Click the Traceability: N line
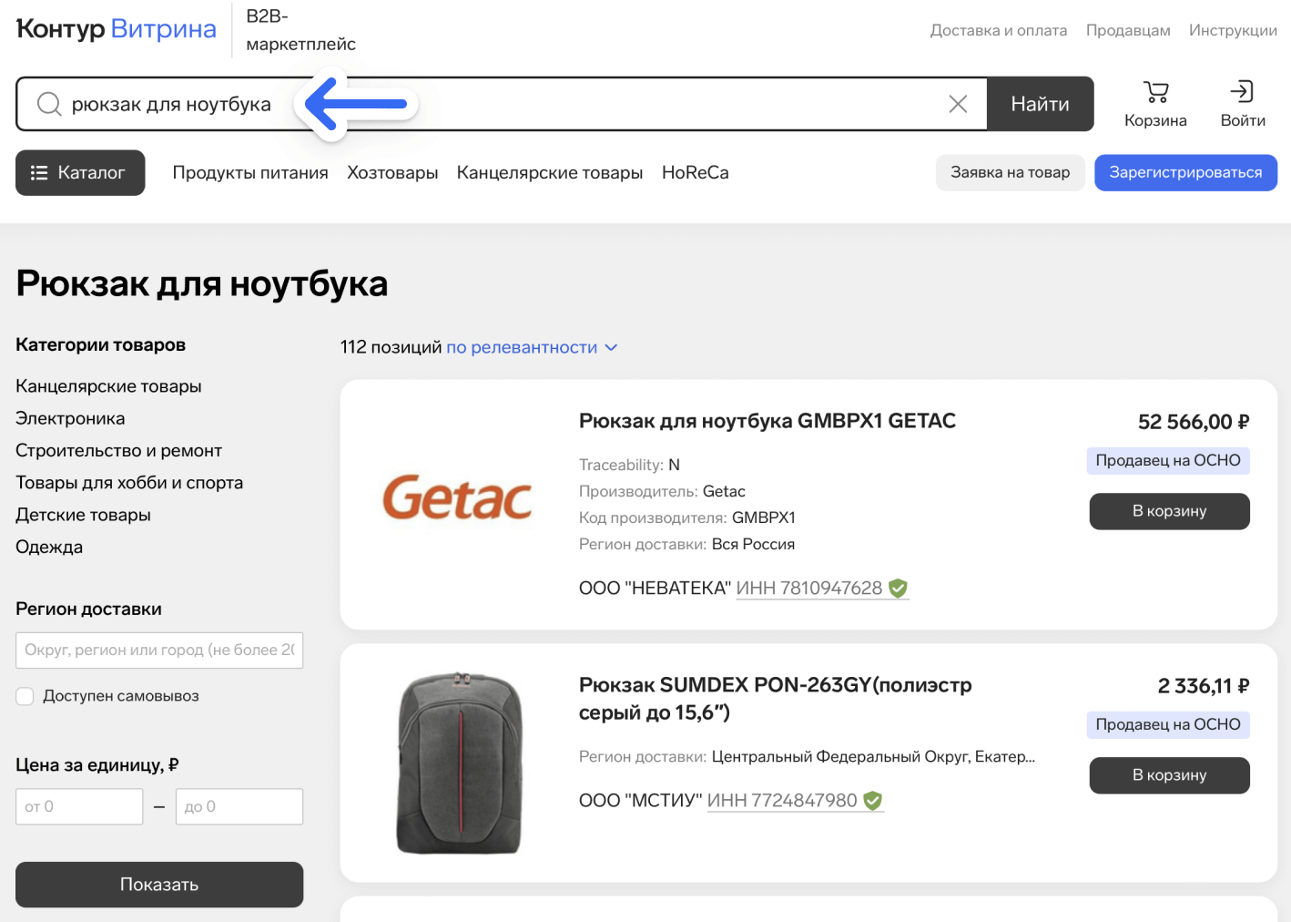The image size is (1291, 922). pos(629,465)
